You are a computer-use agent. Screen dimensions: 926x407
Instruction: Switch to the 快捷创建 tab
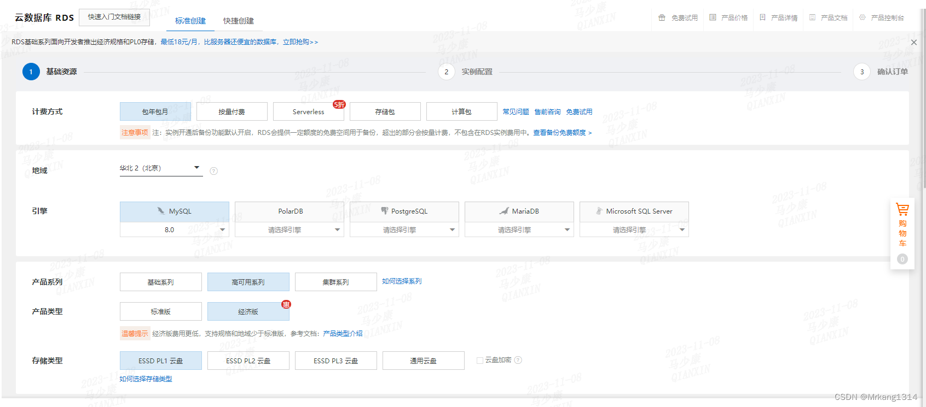239,21
